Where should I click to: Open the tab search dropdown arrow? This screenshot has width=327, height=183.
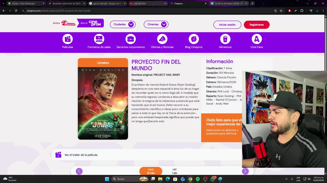tap(3, 3)
